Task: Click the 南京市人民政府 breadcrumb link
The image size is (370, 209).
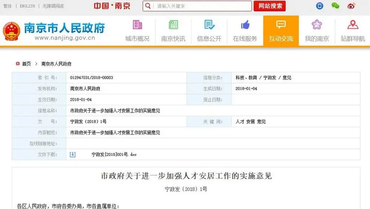Action: pos(56,64)
